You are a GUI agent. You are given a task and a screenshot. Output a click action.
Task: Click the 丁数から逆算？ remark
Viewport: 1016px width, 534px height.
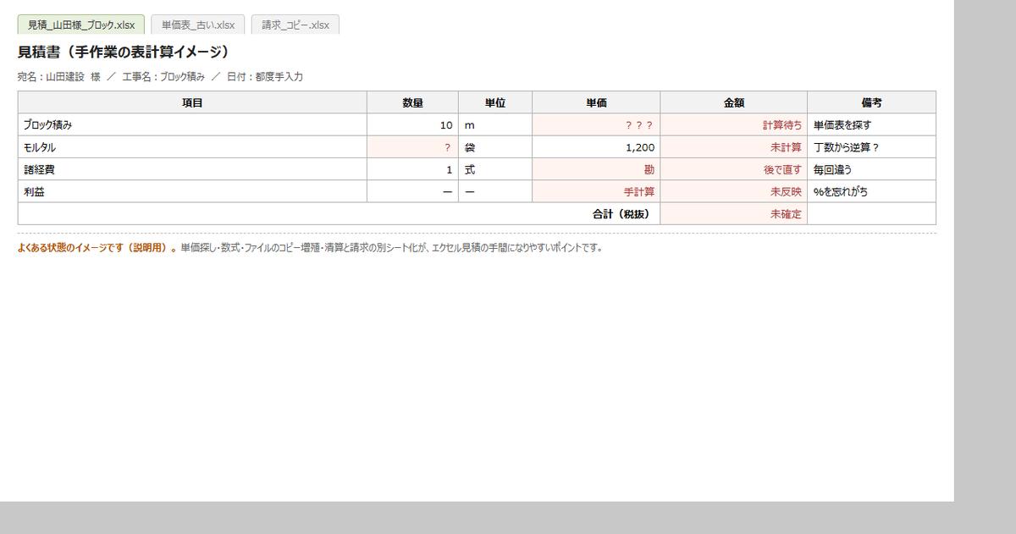pos(872,147)
